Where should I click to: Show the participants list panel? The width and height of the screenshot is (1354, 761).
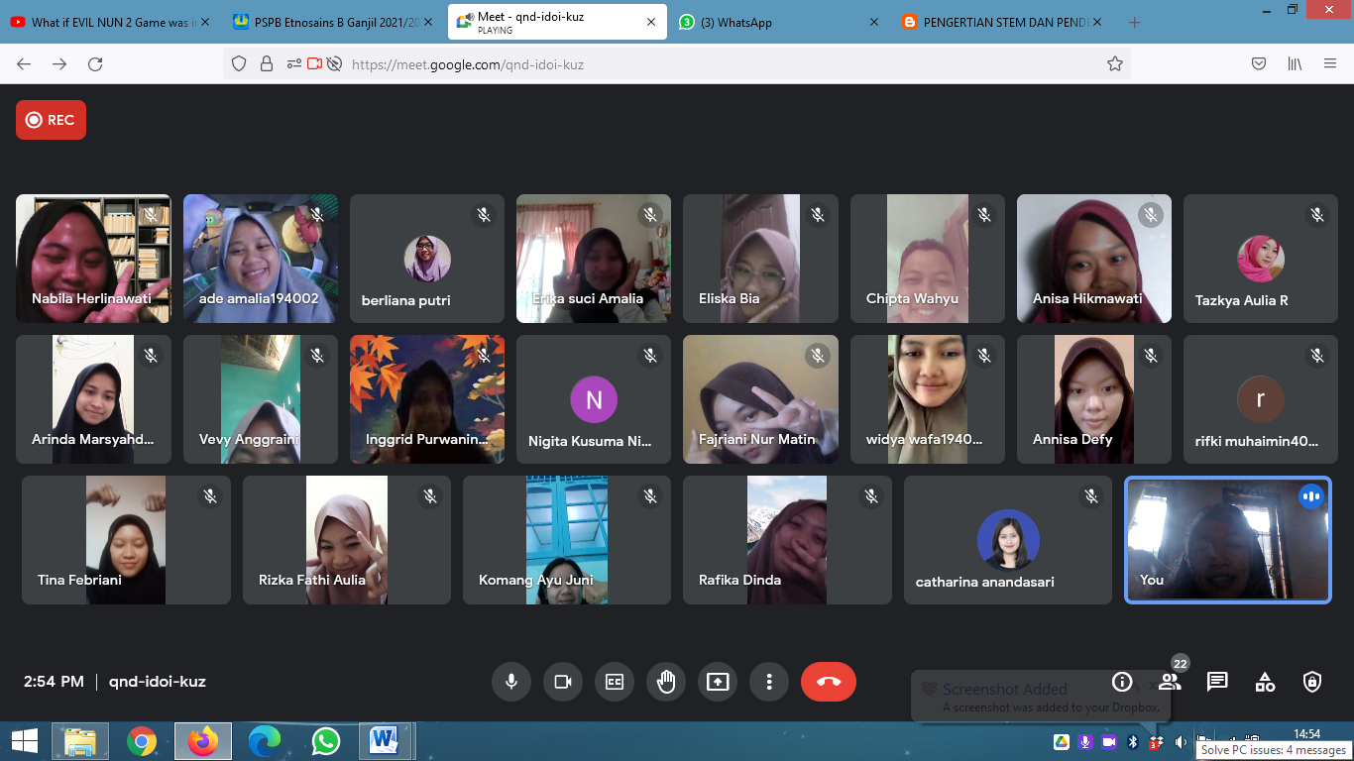tap(1170, 682)
